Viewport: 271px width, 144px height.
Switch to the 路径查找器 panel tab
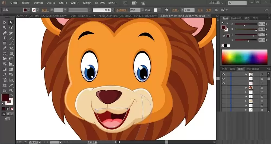[x=253, y=69]
